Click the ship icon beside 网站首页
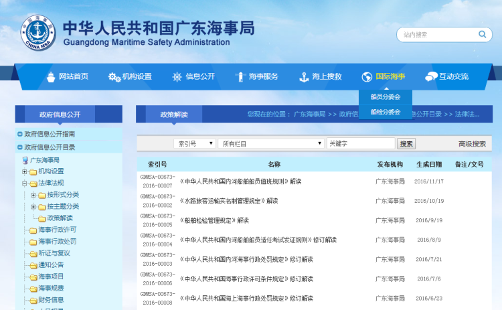The width and height of the screenshot is (502, 310). click(x=51, y=76)
